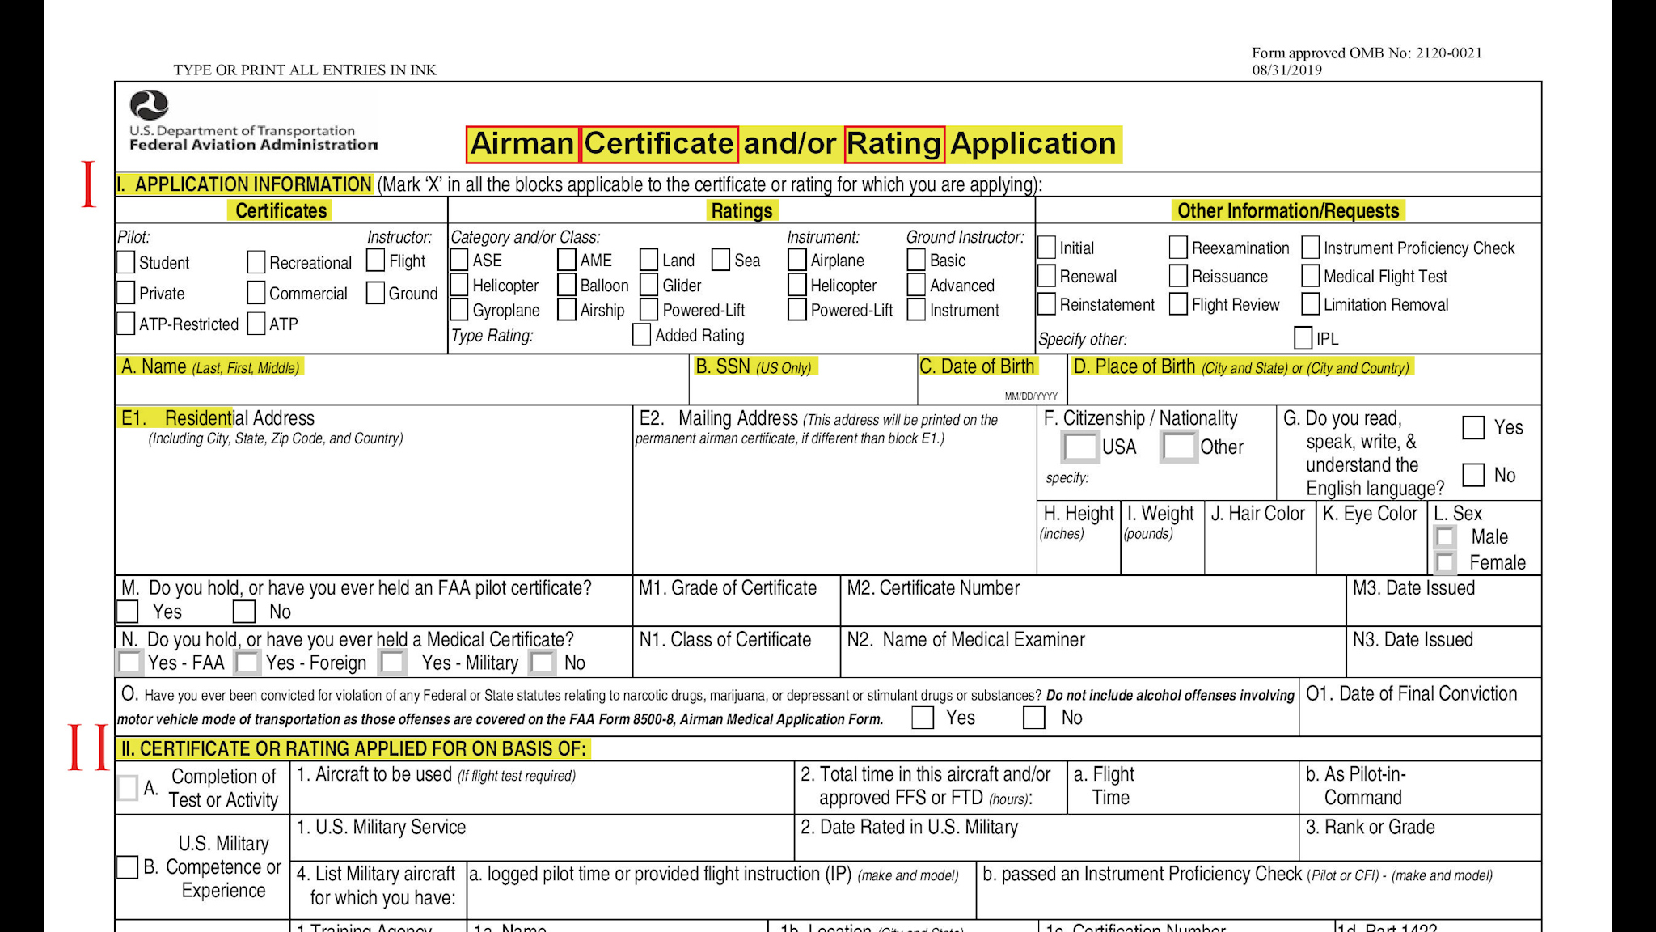Select the ASE category checkbox

click(x=459, y=260)
